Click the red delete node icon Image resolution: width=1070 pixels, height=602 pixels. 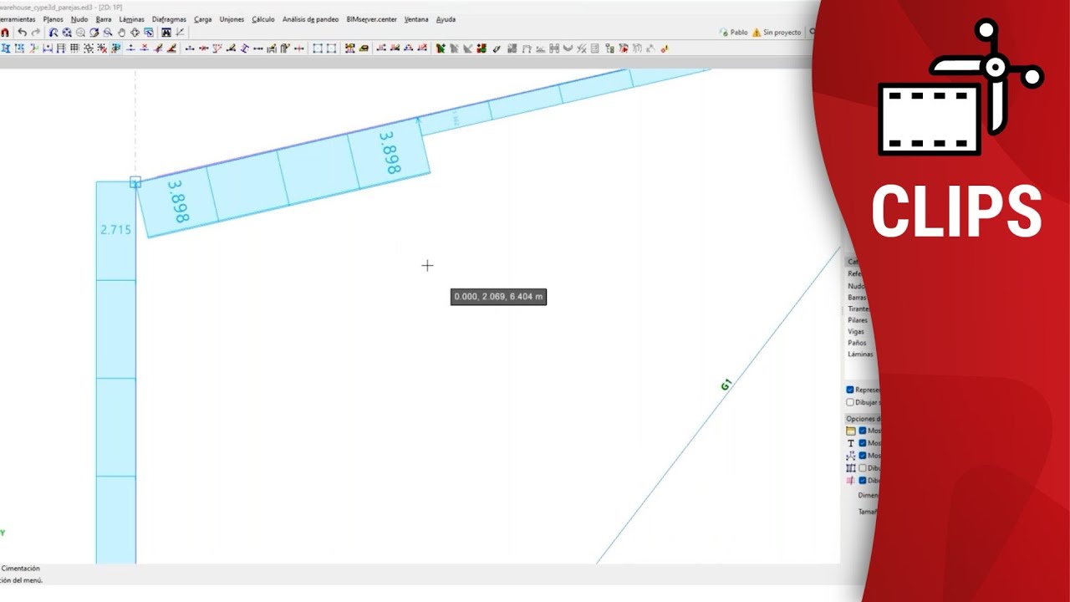coord(144,48)
